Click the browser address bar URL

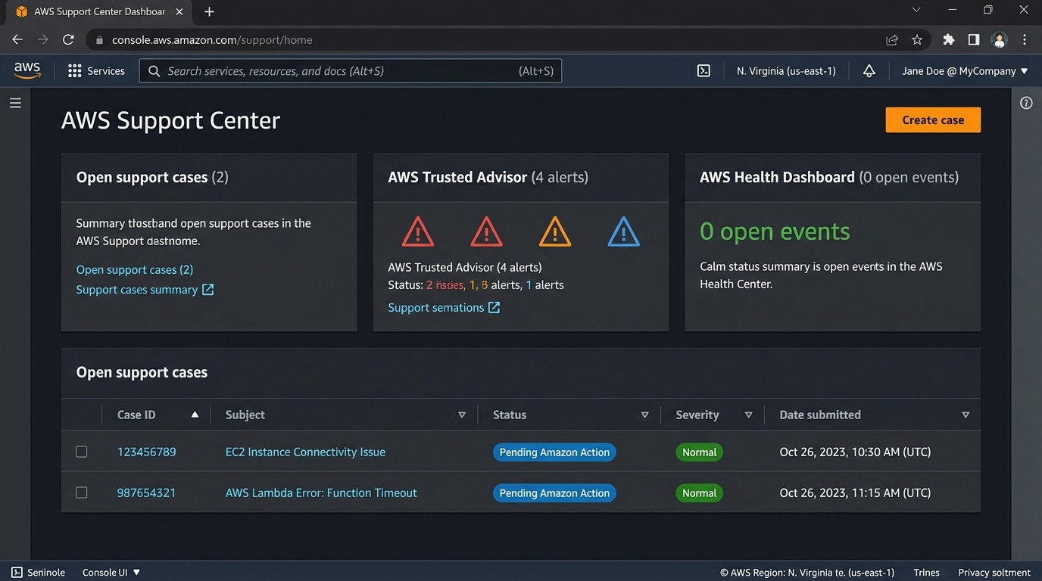click(x=212, y=39)
